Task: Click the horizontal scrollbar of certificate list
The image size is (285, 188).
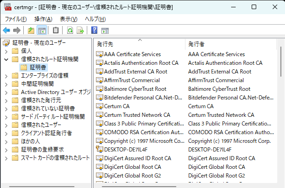Action: point(139,186)
